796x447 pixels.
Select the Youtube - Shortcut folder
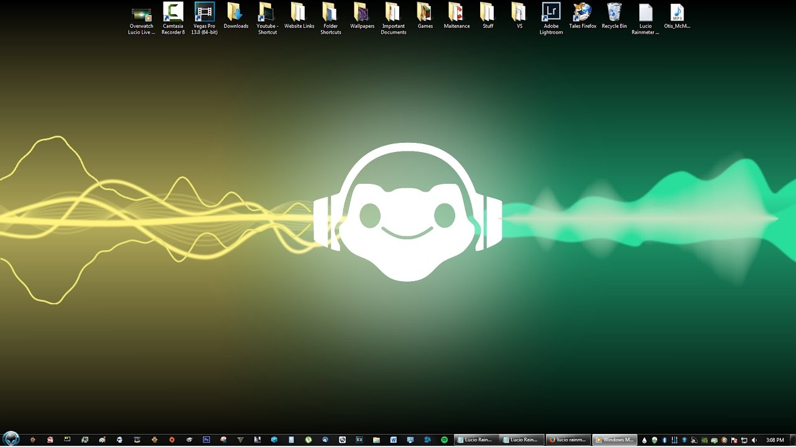(x=267, y=19)
